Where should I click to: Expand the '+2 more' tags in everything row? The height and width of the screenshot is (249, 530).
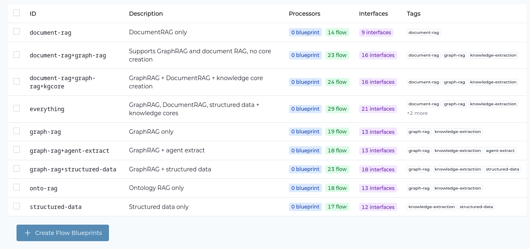point(417,113)
